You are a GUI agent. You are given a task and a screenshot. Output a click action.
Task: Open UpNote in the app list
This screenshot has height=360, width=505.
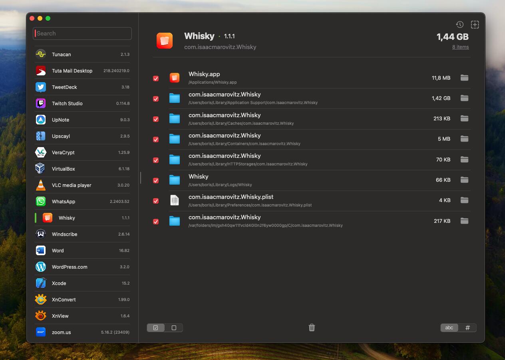click(x=82, y=120)
